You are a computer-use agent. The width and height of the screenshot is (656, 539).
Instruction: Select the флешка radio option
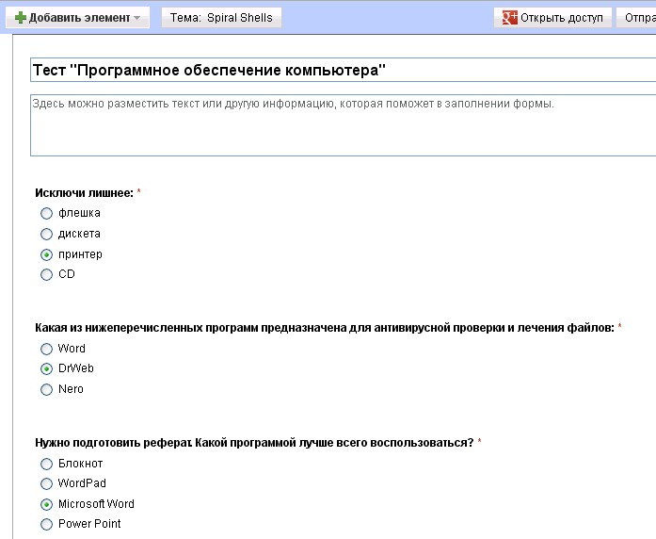[46, 213]
